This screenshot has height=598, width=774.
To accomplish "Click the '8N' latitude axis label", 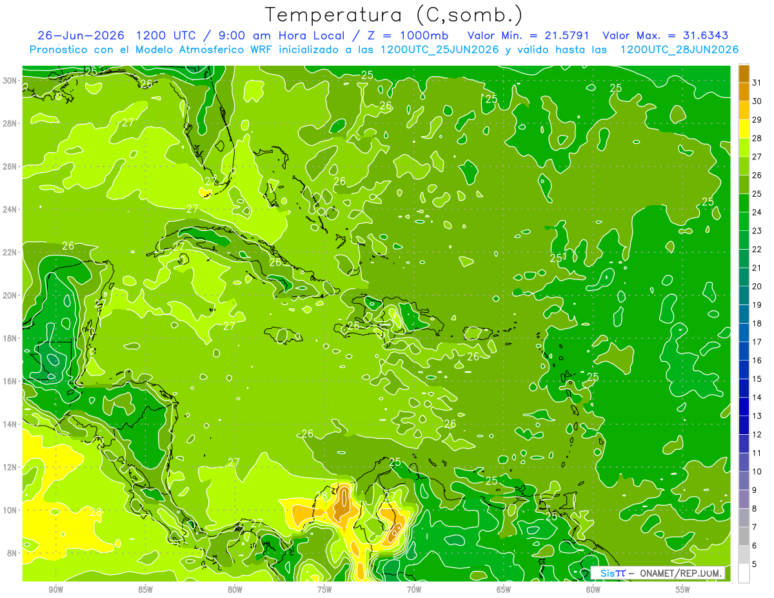I will click(12, 553).
